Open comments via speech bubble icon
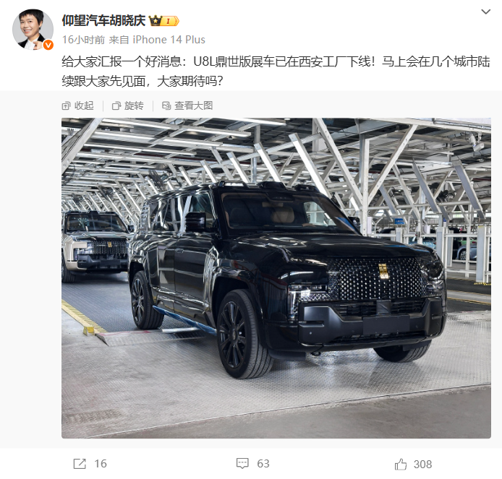This screenshot has width=502, height=479. coord(242,464)
